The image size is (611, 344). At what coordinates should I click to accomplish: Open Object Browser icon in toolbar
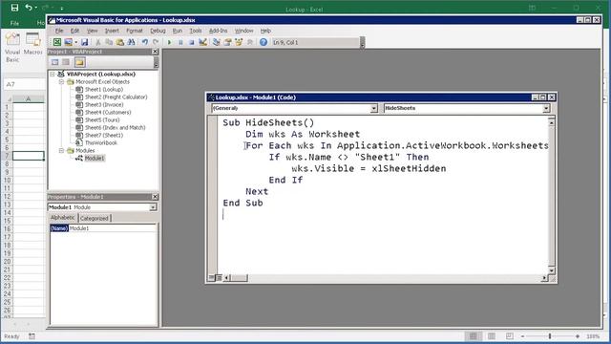coord(239,42)
